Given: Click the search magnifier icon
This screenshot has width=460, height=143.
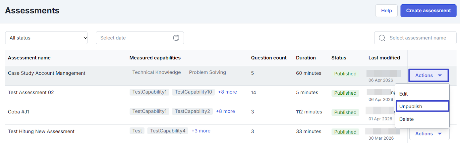Looking at the screenshot, I should [x=382, y=38].
